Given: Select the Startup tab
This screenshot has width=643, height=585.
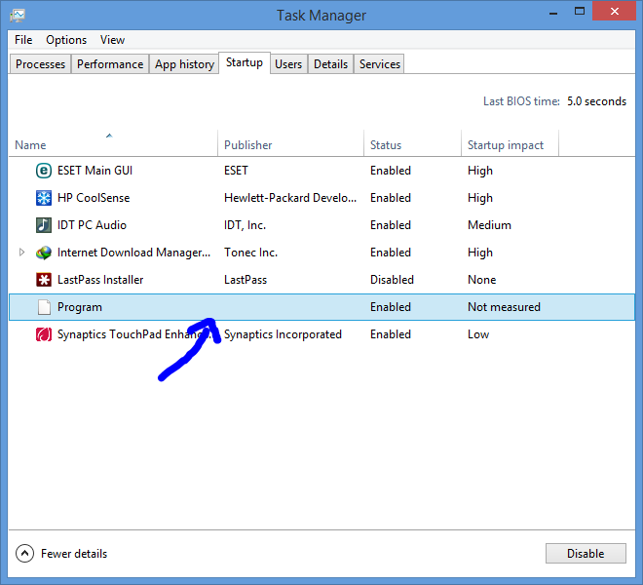Looking at the screenshot, I should (x=245, y=62).
